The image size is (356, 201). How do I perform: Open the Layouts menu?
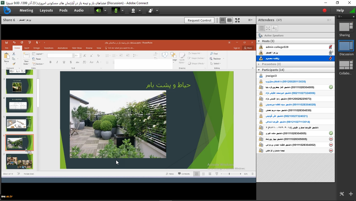pos(46,10)
